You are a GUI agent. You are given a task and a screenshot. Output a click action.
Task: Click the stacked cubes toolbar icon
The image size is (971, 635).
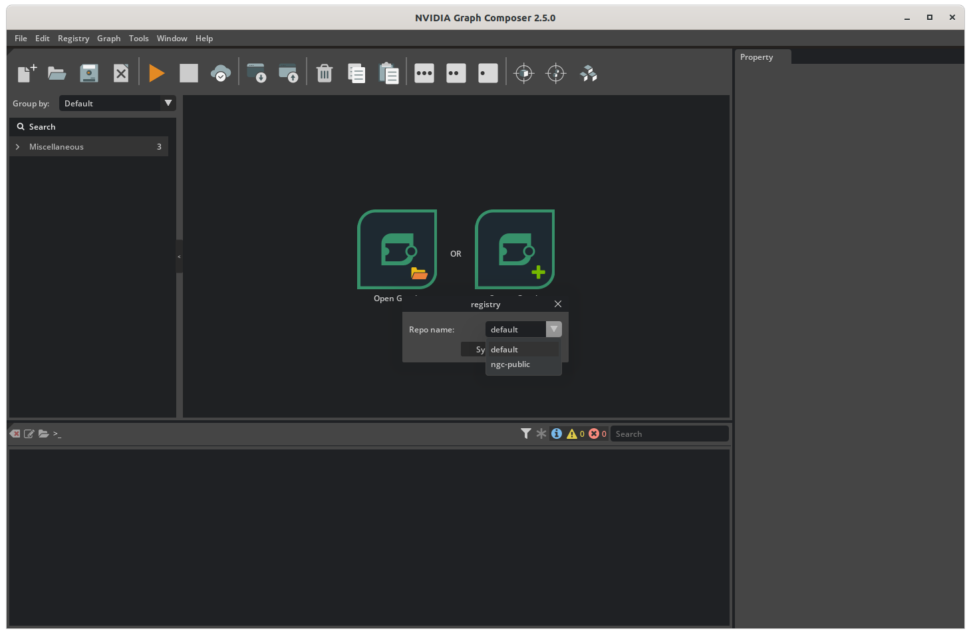[x=589, y=73]
